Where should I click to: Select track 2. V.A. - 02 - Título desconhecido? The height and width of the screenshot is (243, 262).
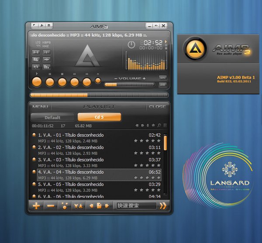(x=99, y=150)
